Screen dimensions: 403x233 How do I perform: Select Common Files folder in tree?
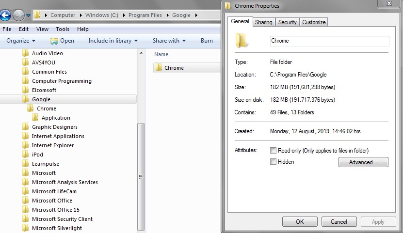coord(49,72)
